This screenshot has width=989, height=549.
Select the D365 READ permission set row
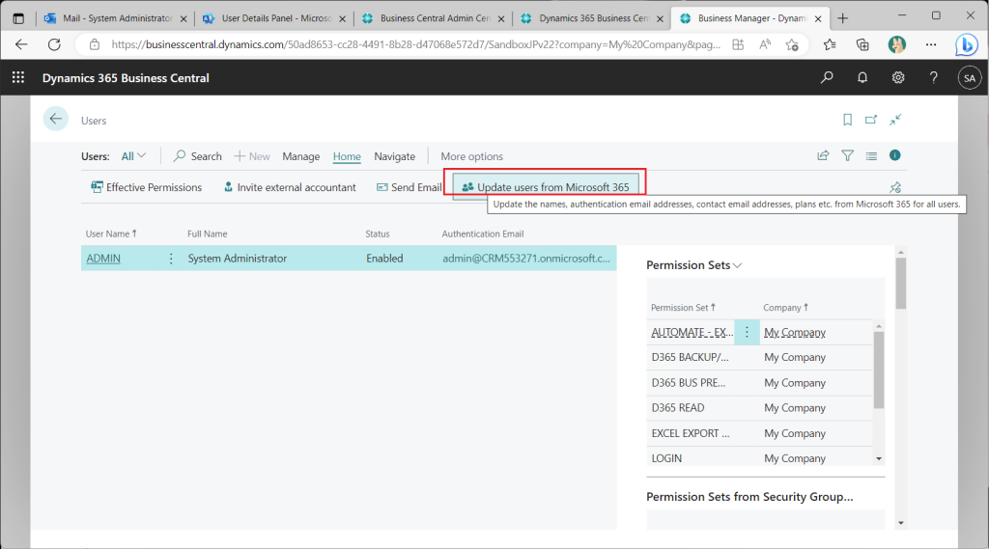pyautogui.click(x=759, y=408)
